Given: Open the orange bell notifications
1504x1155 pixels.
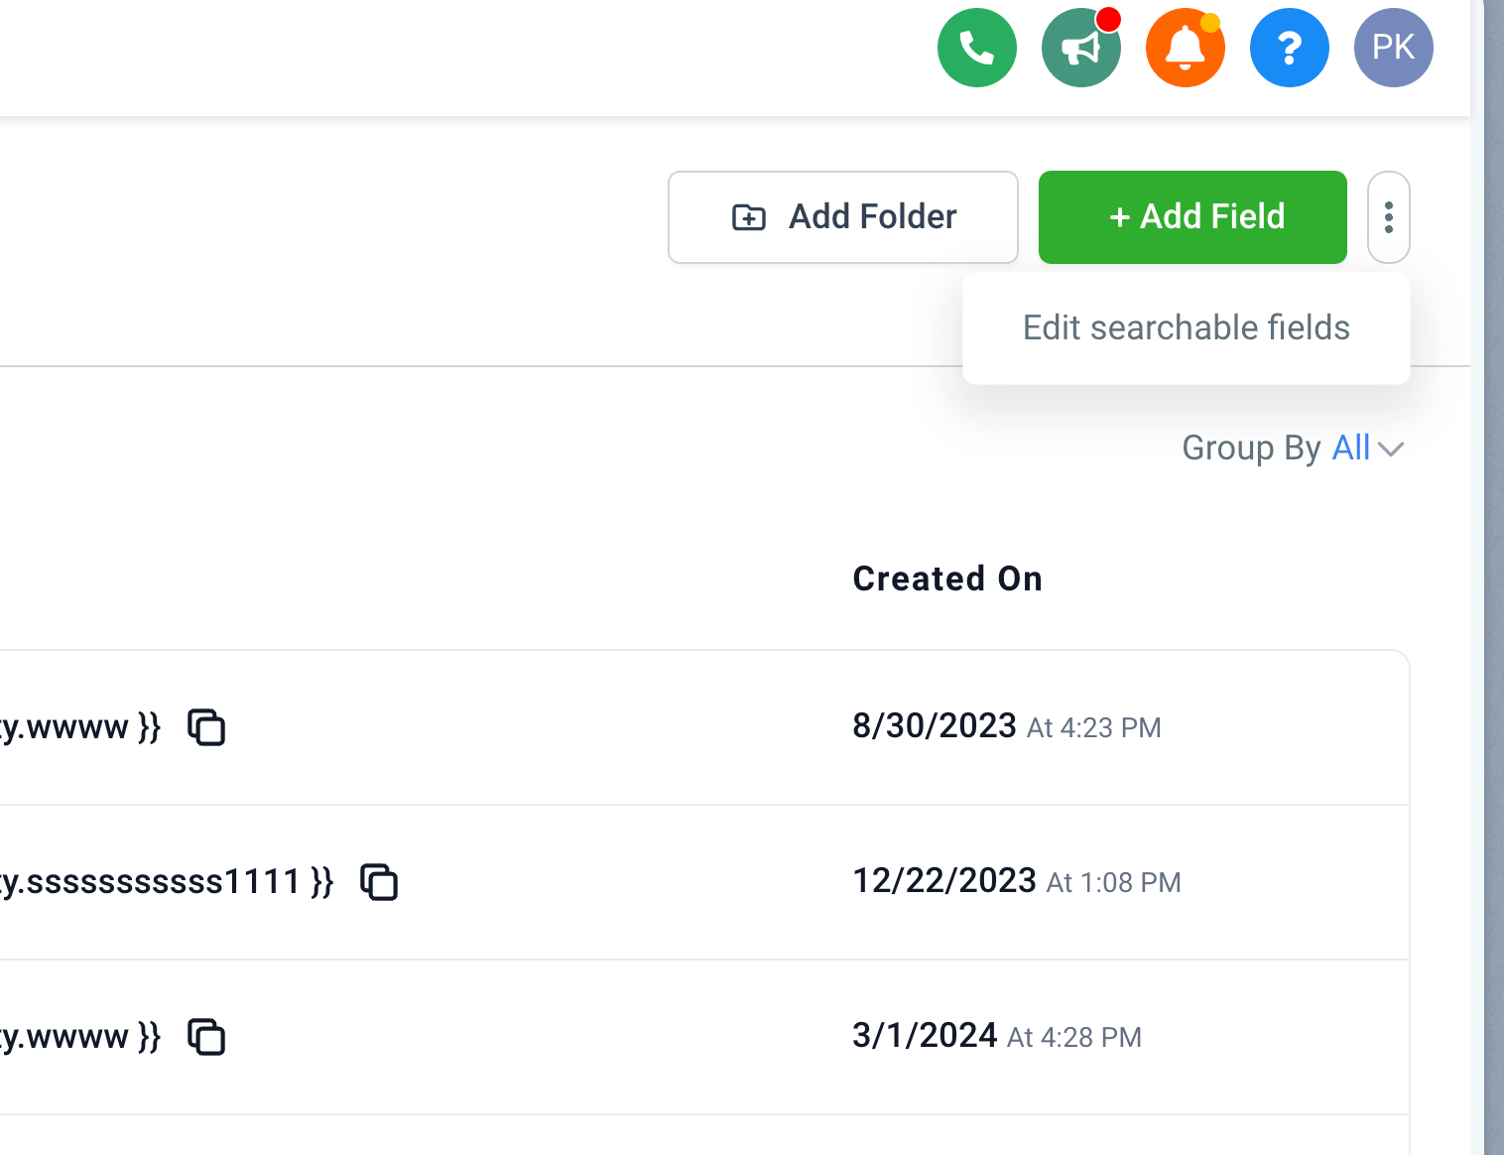Looking at the screenshot, I should [1185, 48].
